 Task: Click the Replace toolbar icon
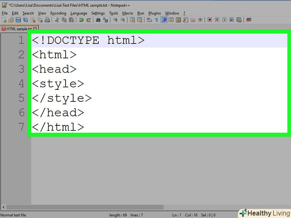point(106,20)
